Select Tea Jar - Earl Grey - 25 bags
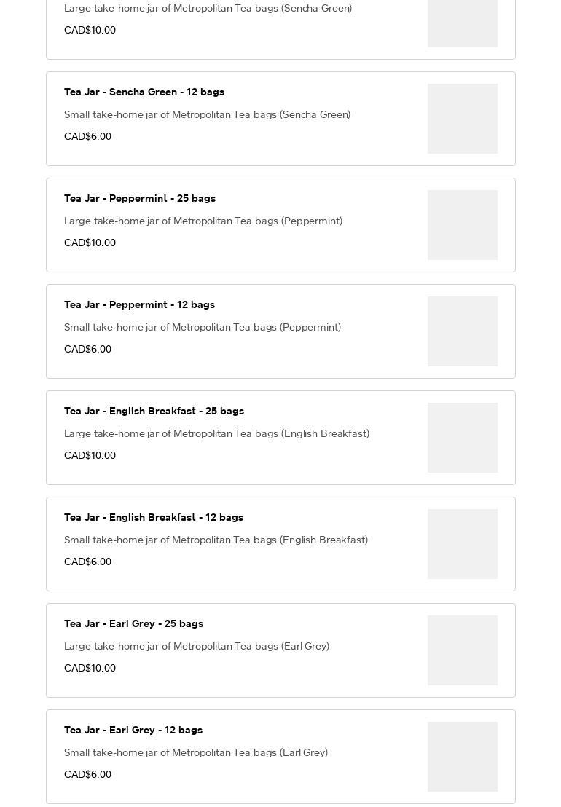 point(280,650)
